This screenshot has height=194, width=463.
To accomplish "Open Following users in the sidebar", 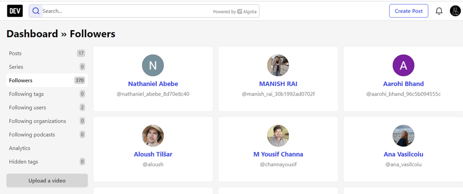I will pos(47,108).
